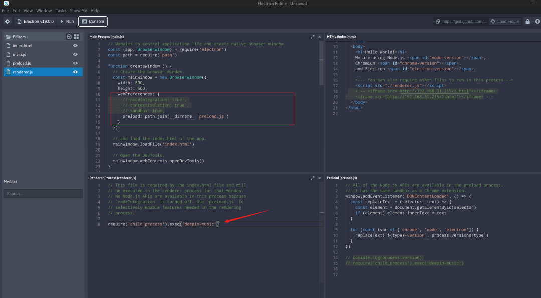Hide the main.js editor via eye icon
Screen dimensions: 541x298
tap(75, 54)
